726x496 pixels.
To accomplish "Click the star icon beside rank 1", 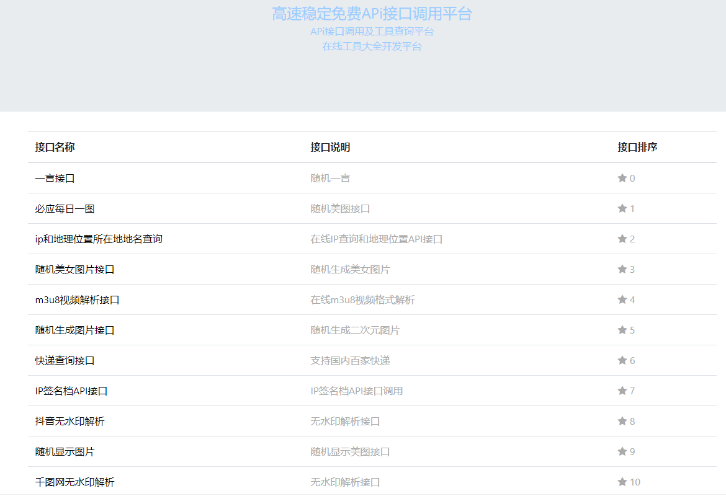I will [x=622, y=208].
